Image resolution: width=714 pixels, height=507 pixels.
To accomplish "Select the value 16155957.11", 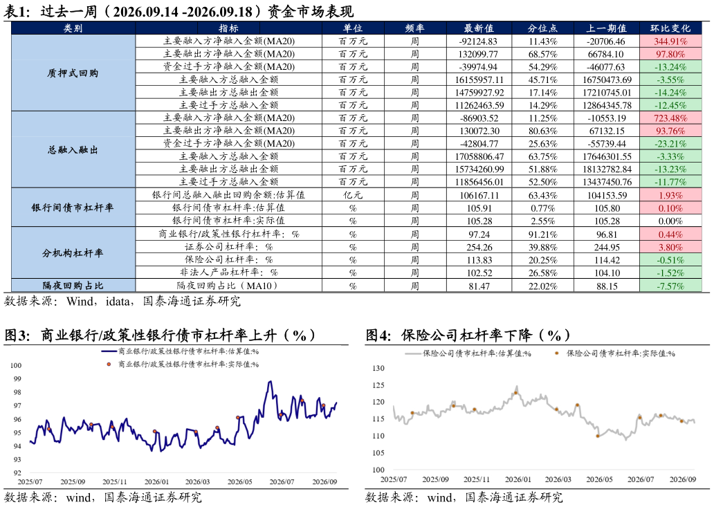I will [479, 80].
